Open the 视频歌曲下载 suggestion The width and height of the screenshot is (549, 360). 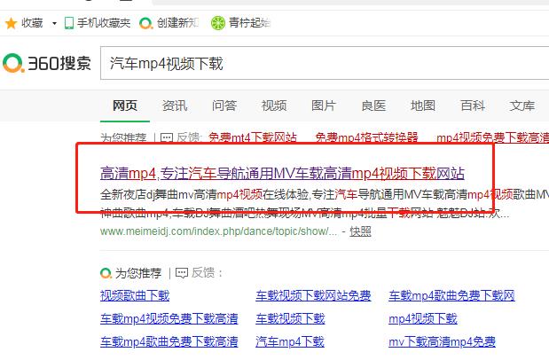tap(135, 295)
